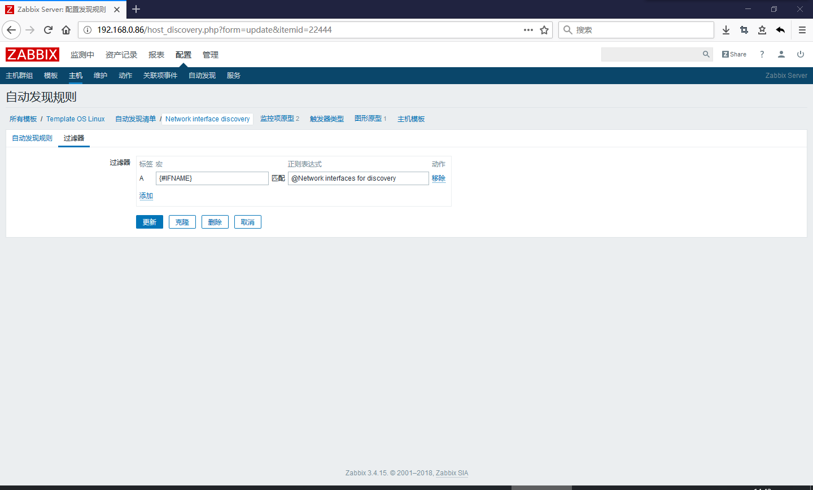This screenshot has width=813, height=490.
Task: Open 主机模板 link
Action: tap(411, 119)
